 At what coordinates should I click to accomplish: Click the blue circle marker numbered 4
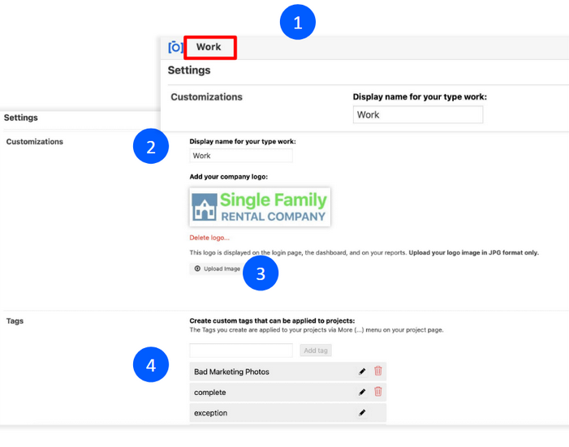pos(150,365)
